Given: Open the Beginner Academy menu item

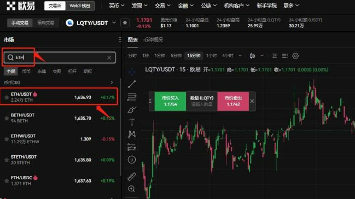Looking at the screenshot, I should pyautogui.click(x=266, y=6).
